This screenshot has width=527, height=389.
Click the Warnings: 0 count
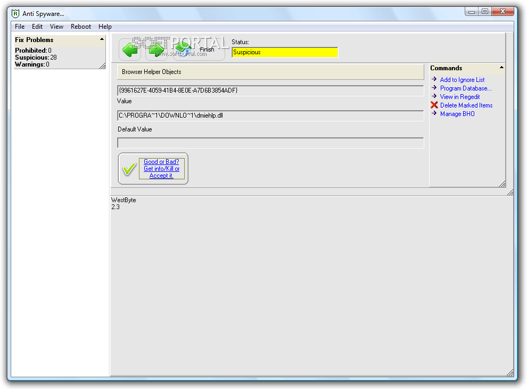pos(32,64)
